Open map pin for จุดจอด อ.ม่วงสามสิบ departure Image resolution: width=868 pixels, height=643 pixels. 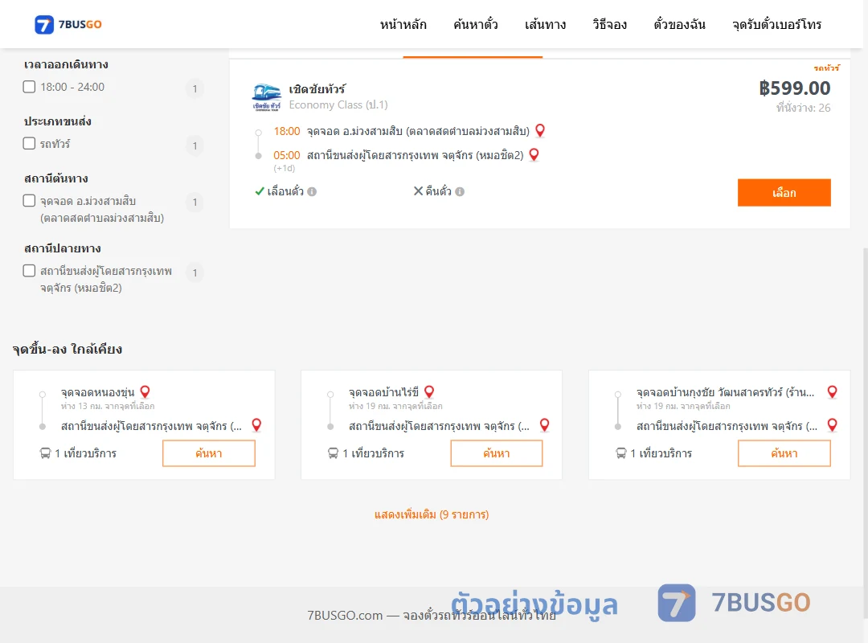pos(540,131)
